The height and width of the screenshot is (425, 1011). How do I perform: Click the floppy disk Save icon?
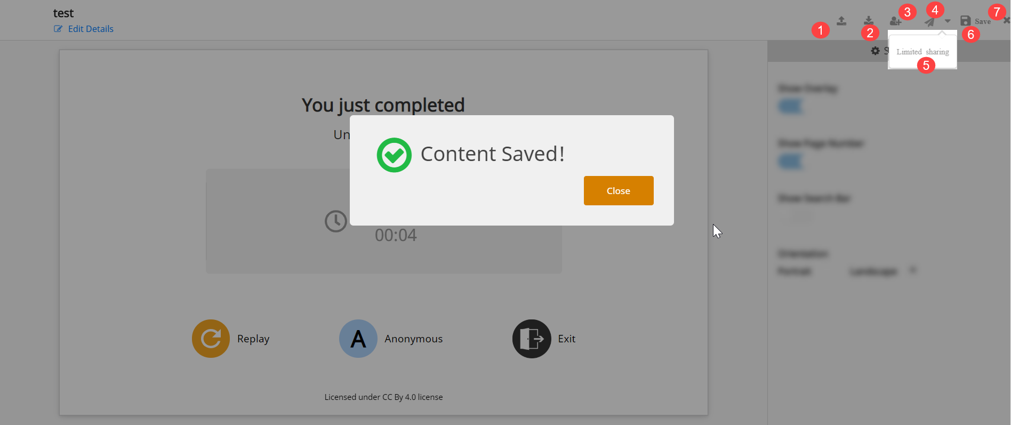coord(966,21)
